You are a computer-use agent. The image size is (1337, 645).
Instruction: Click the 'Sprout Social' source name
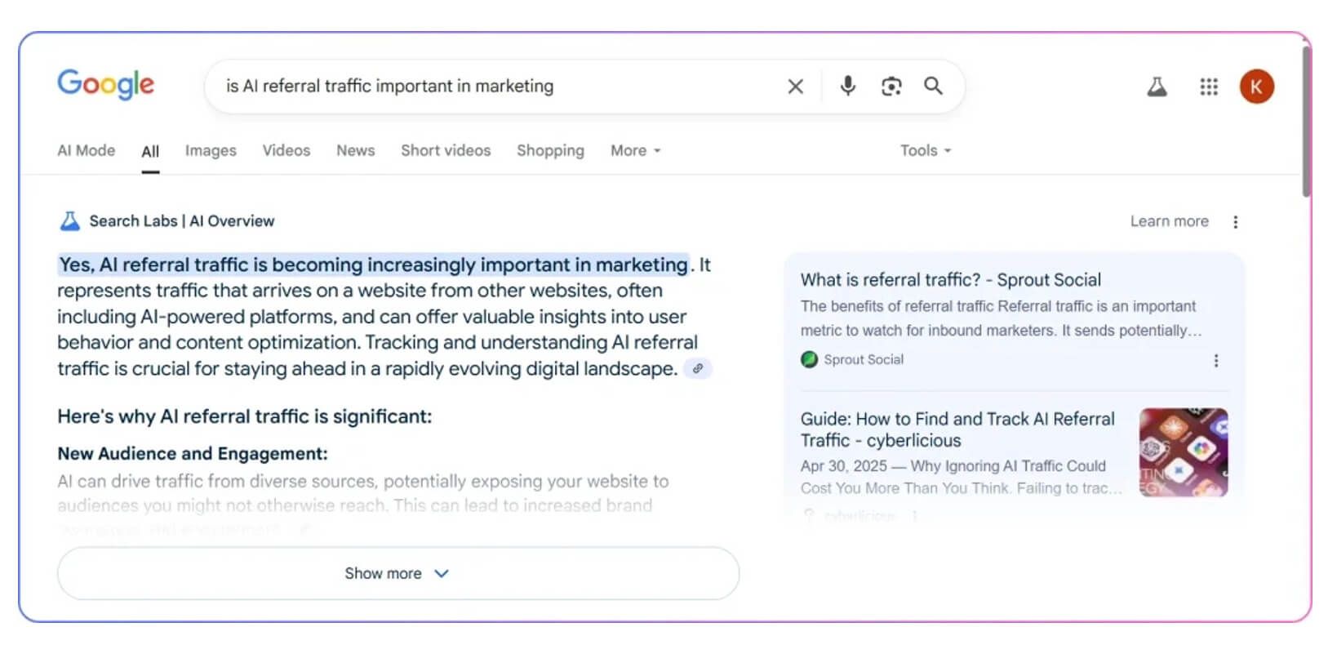(864, 359)
